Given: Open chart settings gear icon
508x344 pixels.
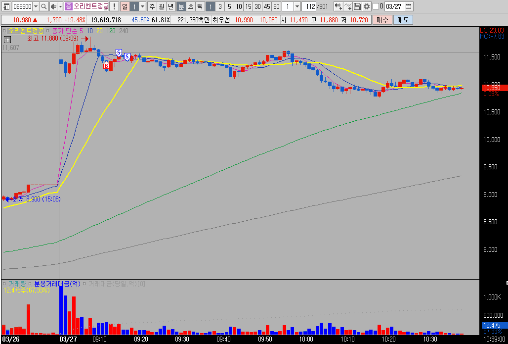Looking at the screenshot, I should (x=366, y=6).
